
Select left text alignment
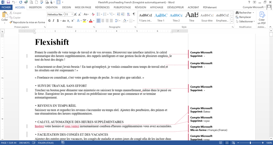pos(98,21)
